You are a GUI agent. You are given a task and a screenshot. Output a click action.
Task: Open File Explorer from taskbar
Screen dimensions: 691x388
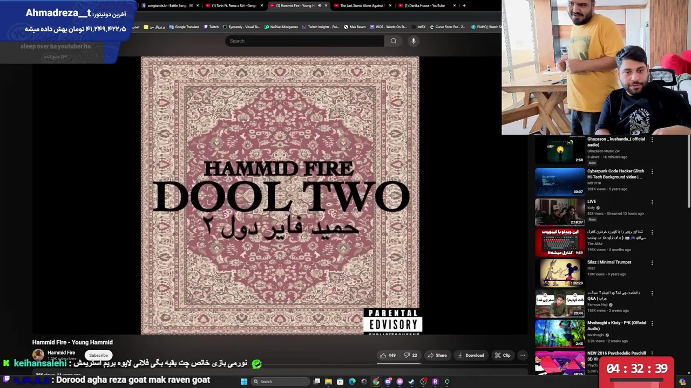point(328,382)
